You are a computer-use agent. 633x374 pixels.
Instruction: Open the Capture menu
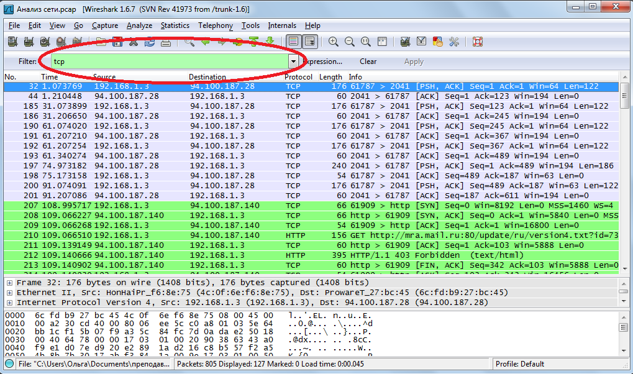pos(105,25)
